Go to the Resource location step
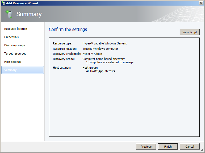Image resolution: width=205 pixels, height=153 pixels. 16,29
